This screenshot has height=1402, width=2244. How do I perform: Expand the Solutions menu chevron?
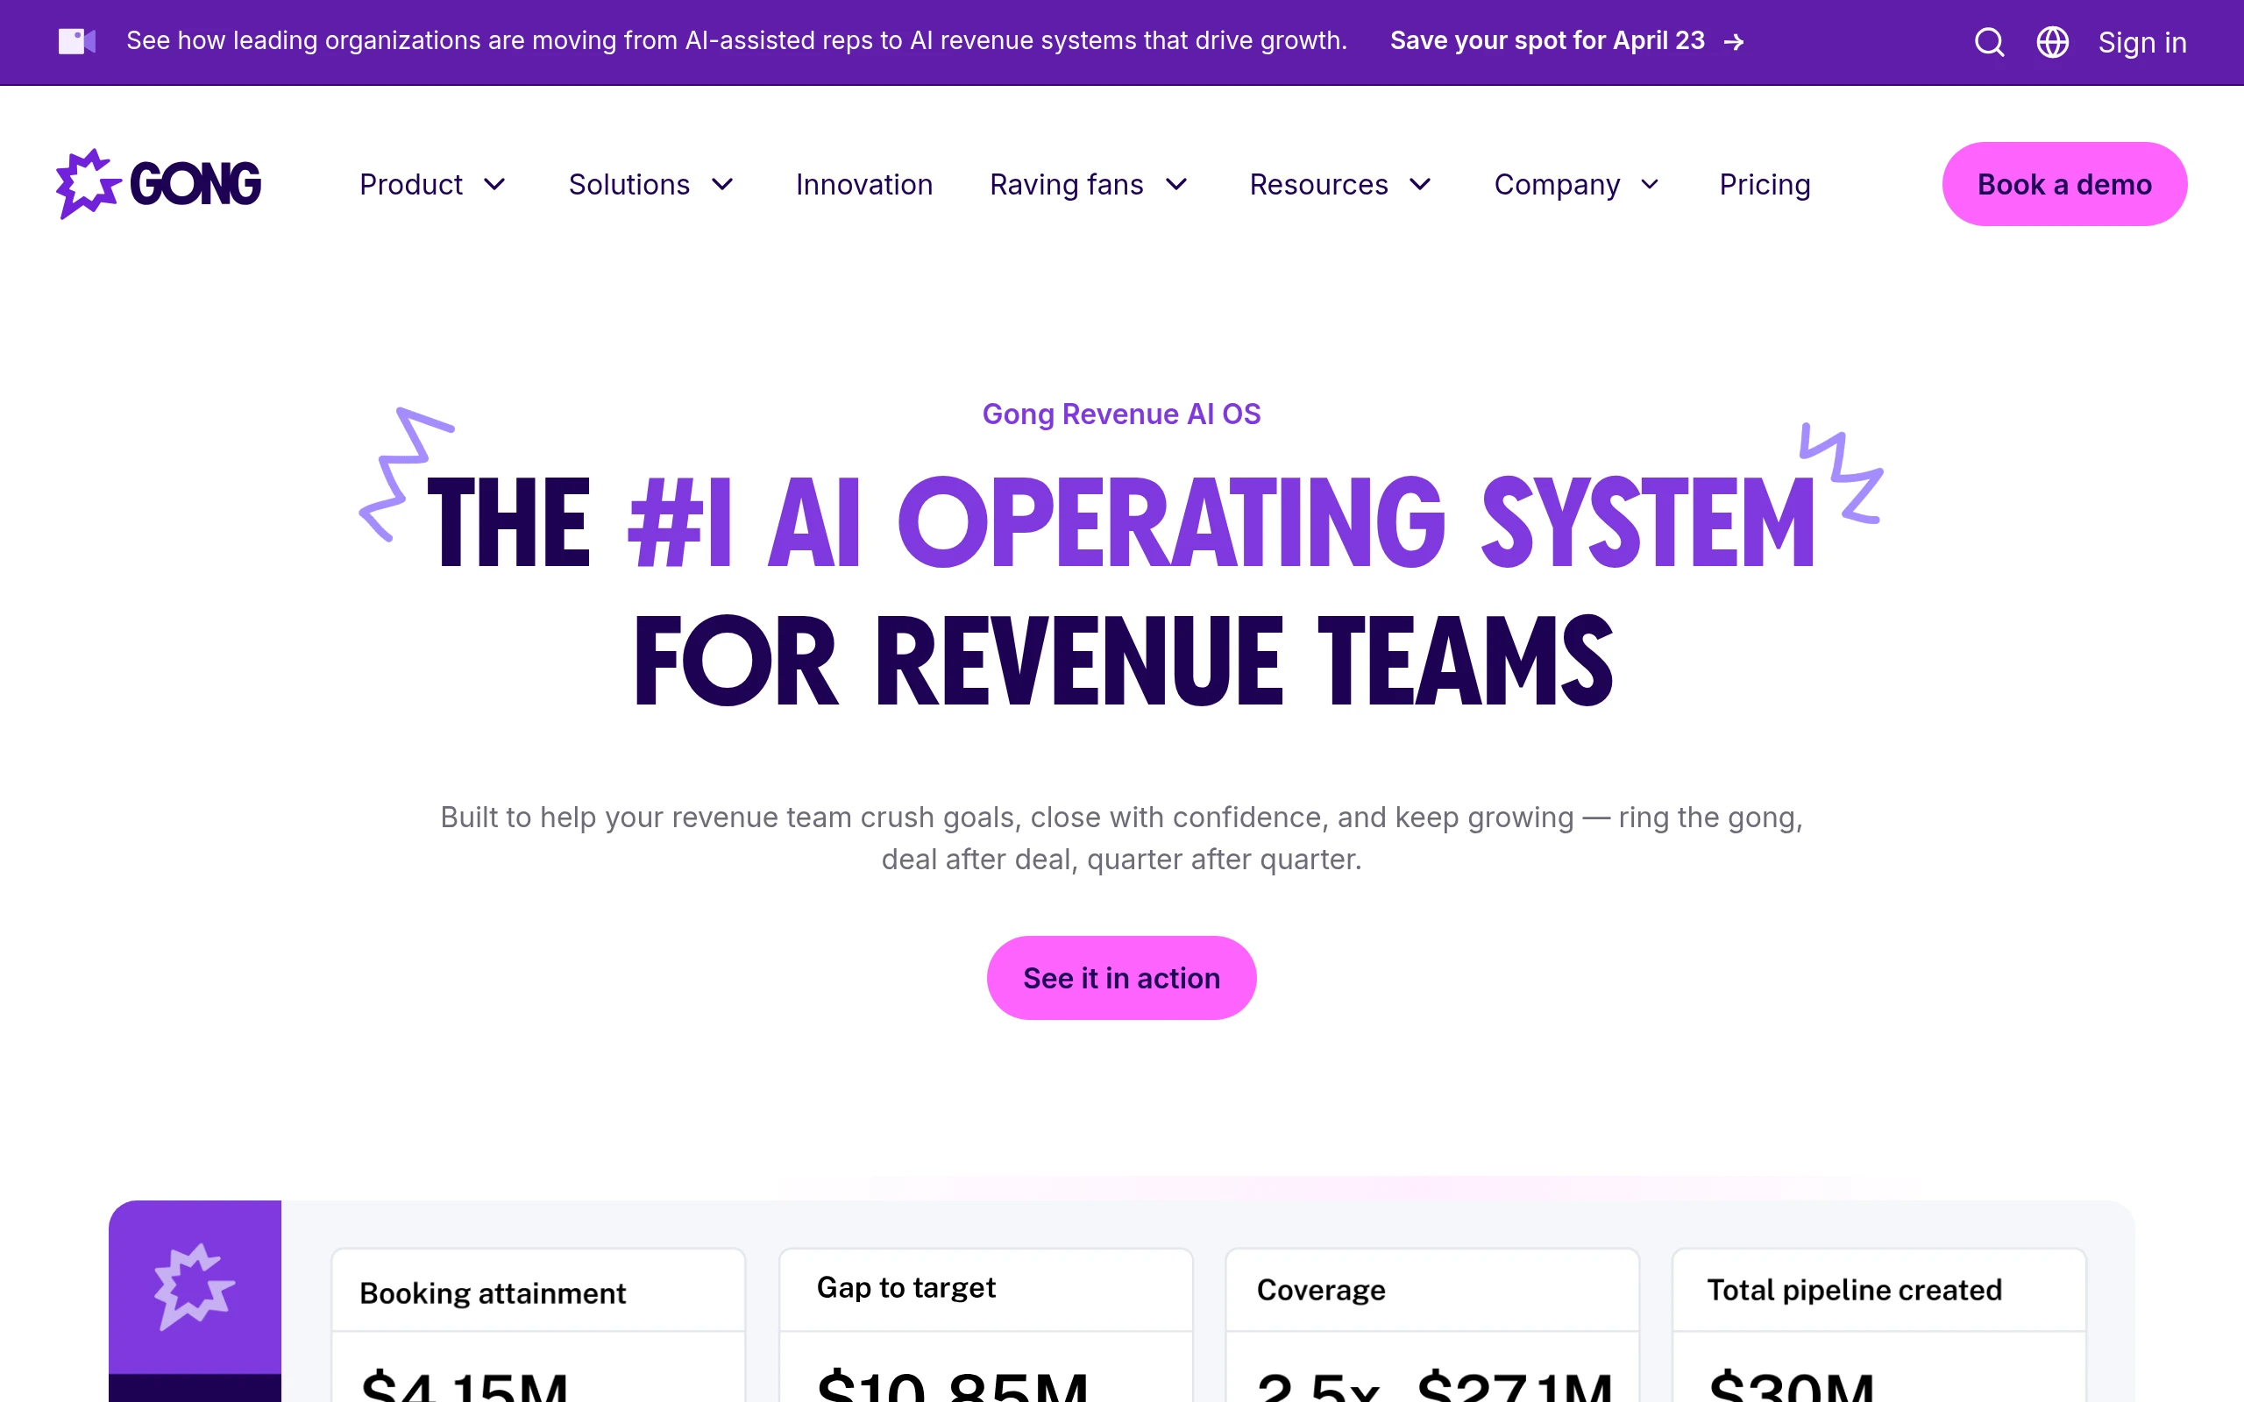722,185
